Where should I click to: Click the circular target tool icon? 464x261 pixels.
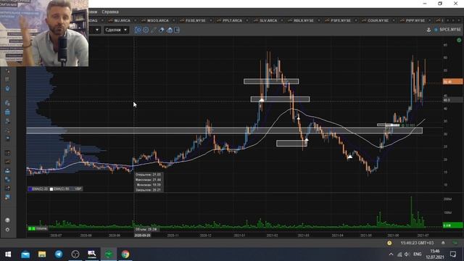(x=146, y=30)
